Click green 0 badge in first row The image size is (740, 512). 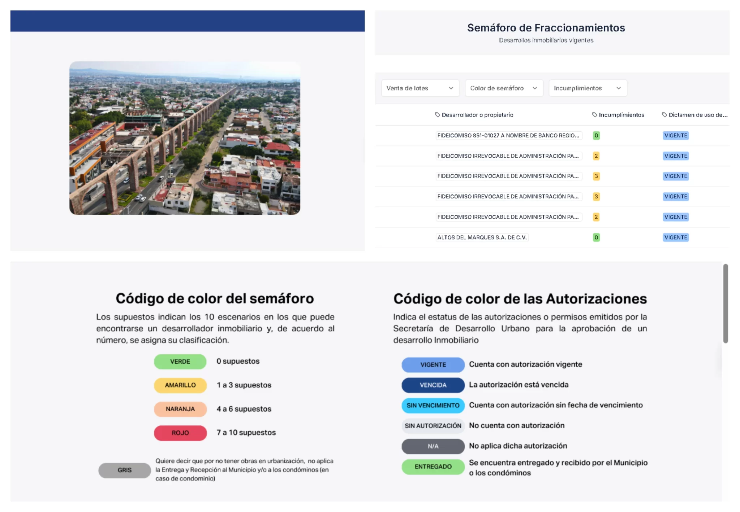pyautogui.click(x=596, y=136)
